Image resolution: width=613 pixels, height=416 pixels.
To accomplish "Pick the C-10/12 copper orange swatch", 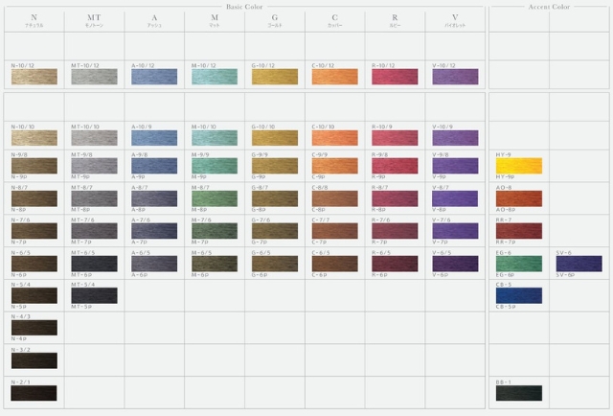I will 334,77.
